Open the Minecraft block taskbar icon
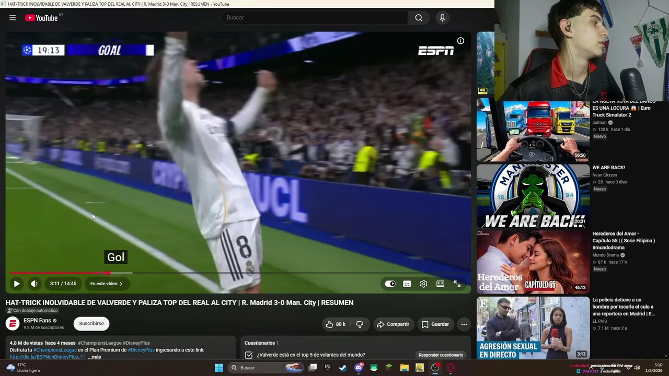 point(389,368)
